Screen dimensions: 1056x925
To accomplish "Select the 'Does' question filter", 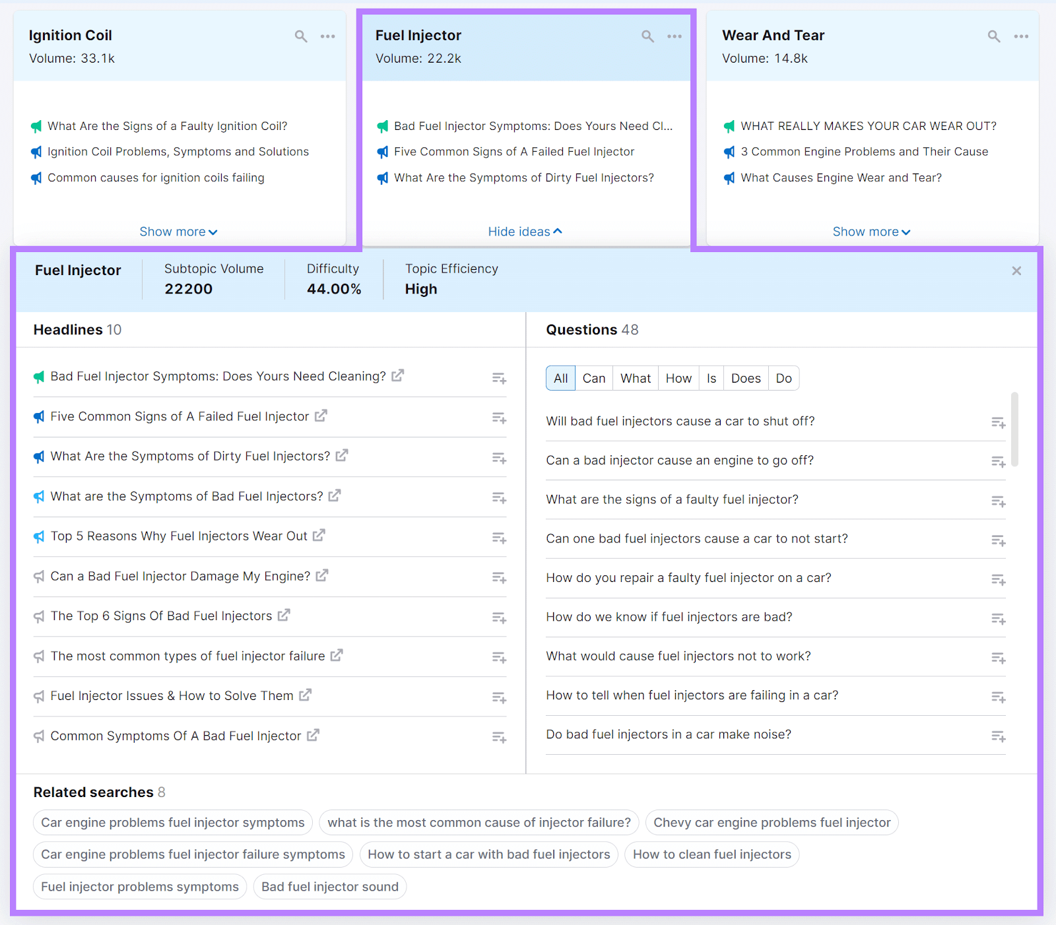I will click(x=746, y=379).
